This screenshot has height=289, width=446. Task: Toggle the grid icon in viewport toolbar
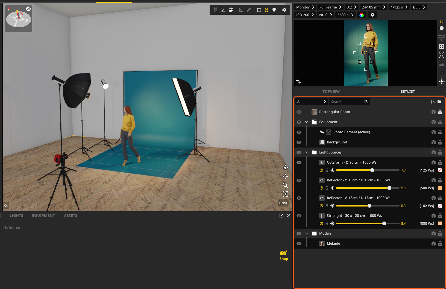(x=259, y=10)
